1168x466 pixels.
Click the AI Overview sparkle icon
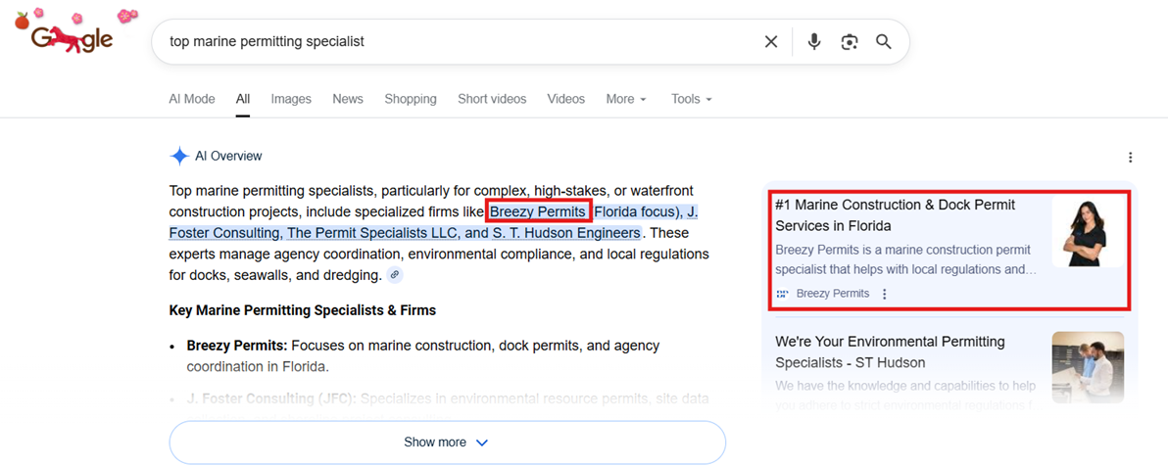pos(179,157)
